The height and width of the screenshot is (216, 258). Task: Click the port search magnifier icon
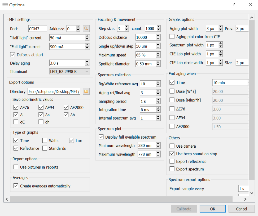tap(86, 29)
